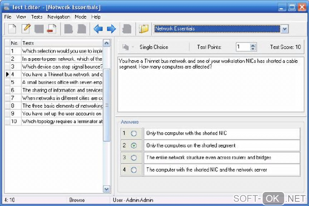Click the 'Test Score: 10' label
This screenshot has height=206, width=309.
pos(285,47)
